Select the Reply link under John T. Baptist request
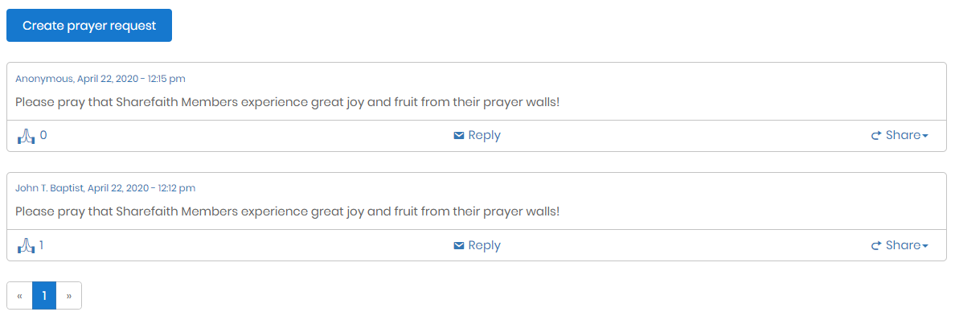Screen dimensions: 955x320 pyautogui.click(x=484, y=246)
